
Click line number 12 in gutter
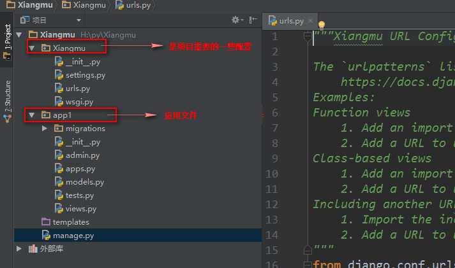[x=272, y=204]
